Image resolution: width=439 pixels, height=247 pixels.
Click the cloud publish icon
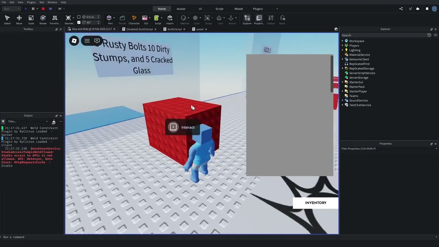pos(418,9)
